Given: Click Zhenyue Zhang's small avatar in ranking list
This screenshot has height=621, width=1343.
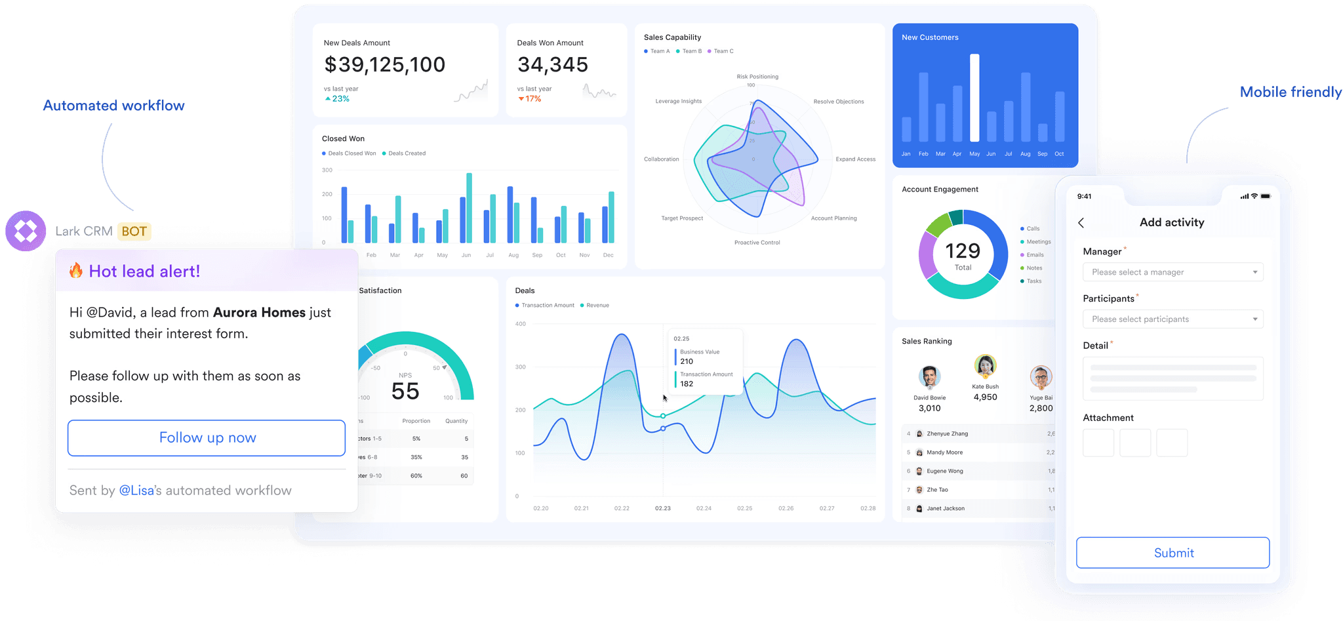Looking at the screenshot, I should 919,433.
